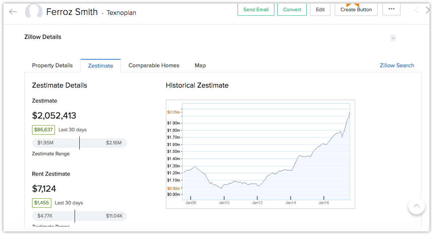Click the Zestimate Range bar marker

[x=80, y=143]
